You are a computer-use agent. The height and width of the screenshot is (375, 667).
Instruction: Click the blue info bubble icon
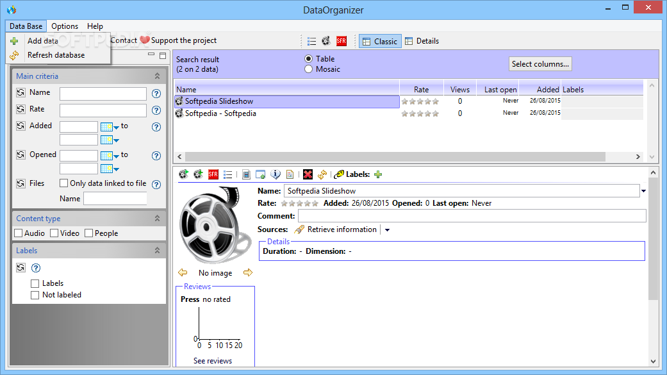[276, 174]
